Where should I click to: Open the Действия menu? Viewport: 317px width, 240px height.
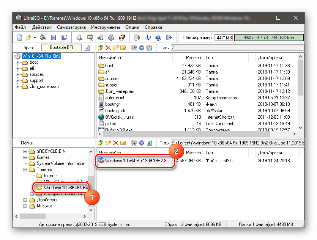coord(42,27)
